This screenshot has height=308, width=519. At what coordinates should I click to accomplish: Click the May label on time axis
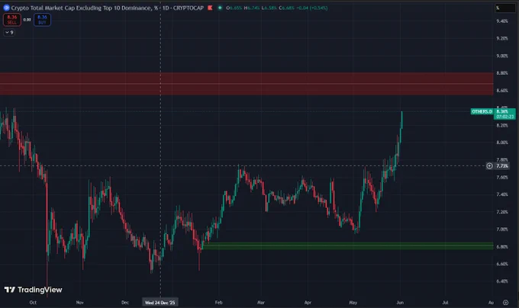click(353, 303)
